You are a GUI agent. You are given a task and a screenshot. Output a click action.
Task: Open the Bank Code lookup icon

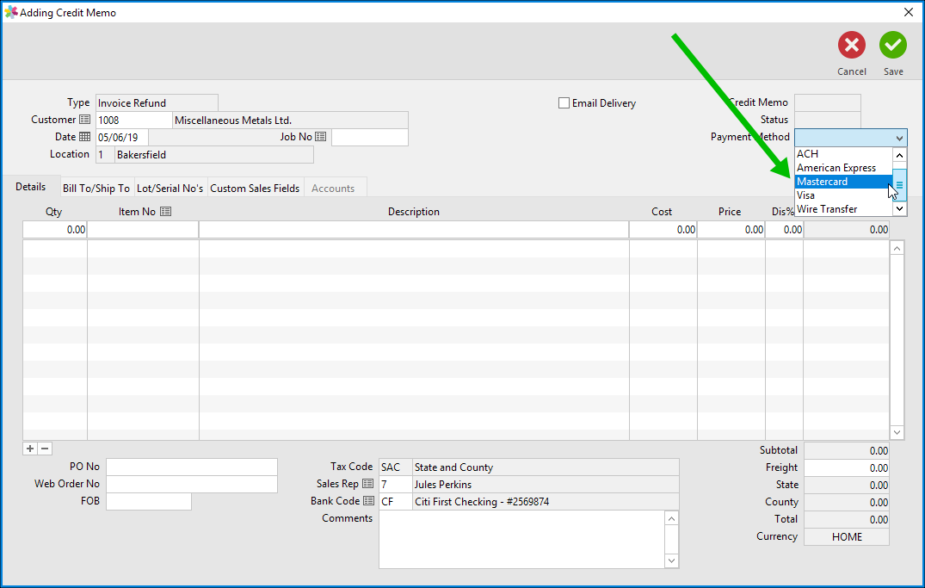point(368,501)
